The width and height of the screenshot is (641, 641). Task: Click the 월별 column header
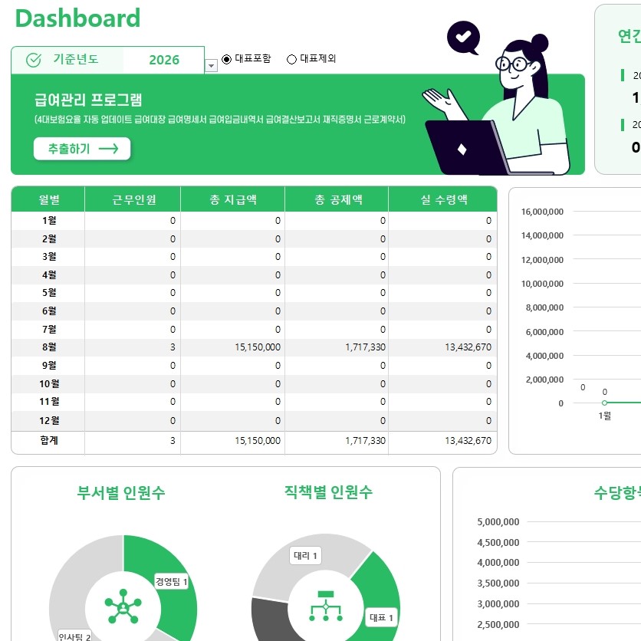coord(48,199)
